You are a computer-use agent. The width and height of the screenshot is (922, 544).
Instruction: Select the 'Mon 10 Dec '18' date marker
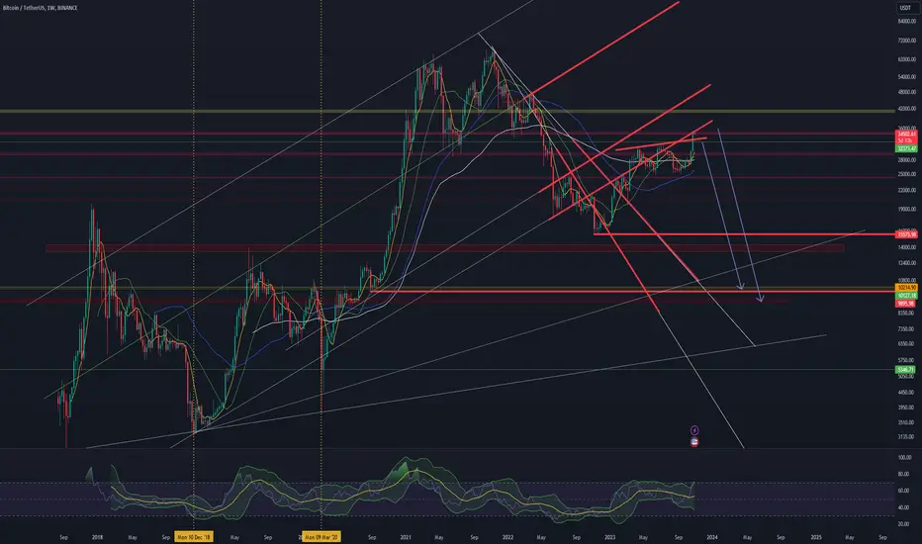coord(195,537)
